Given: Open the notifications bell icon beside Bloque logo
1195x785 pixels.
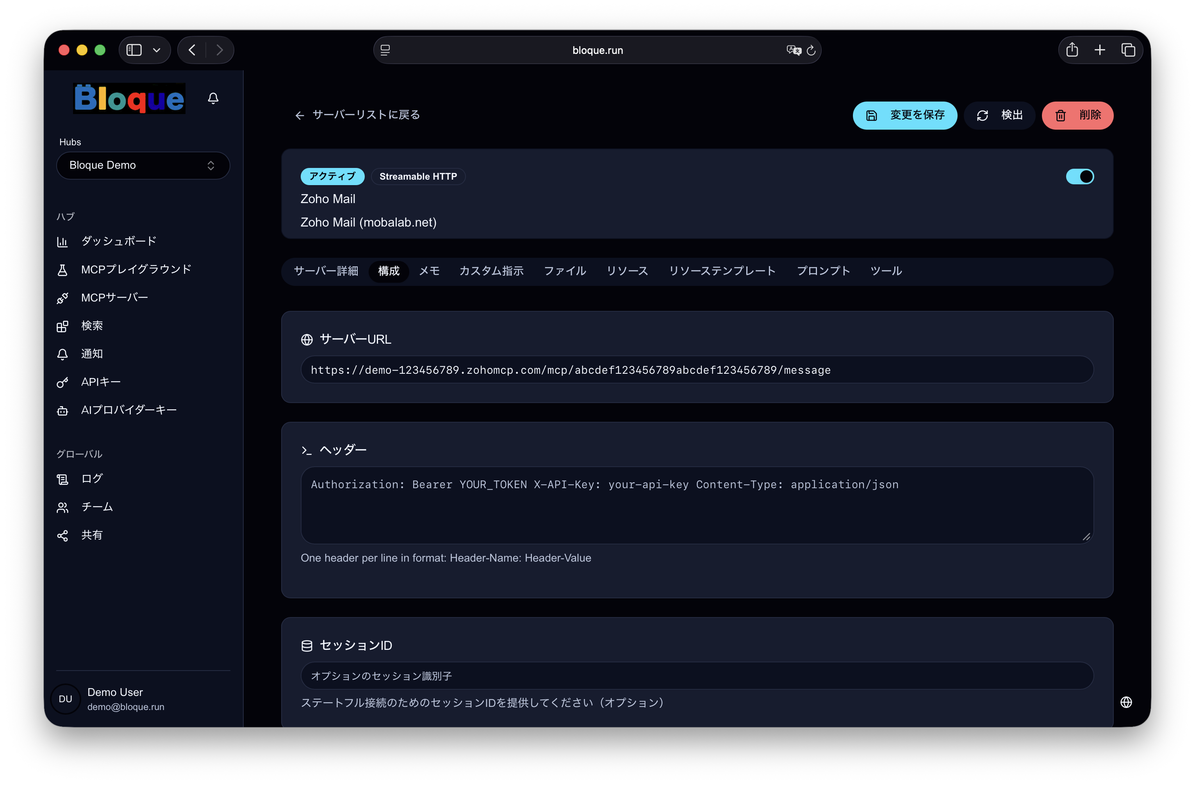Looking at the screenshot, I should [213, 98].
